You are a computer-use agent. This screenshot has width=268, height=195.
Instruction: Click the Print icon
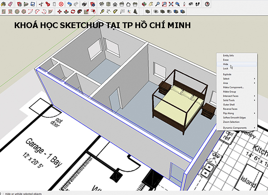(84, 4)
